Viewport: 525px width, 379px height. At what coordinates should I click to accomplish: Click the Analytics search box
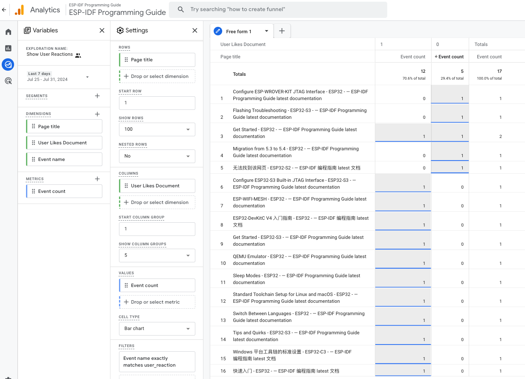coord(278,9)
